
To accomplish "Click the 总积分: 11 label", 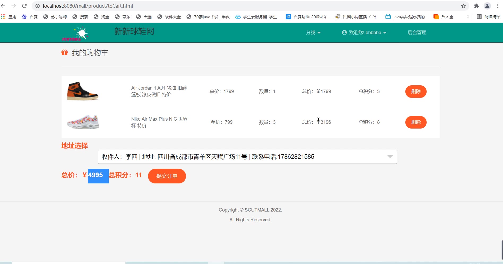I will (x=125, y=175).
